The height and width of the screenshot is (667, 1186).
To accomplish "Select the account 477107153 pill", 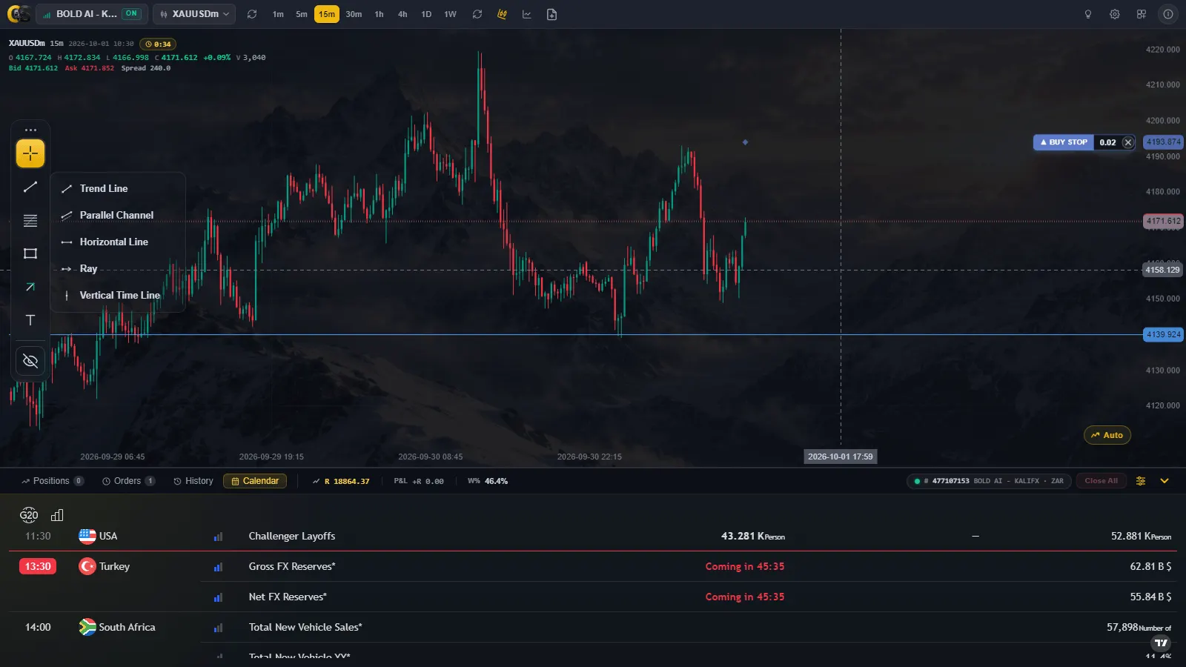I will pyautogui.click(x=989, y=481).
